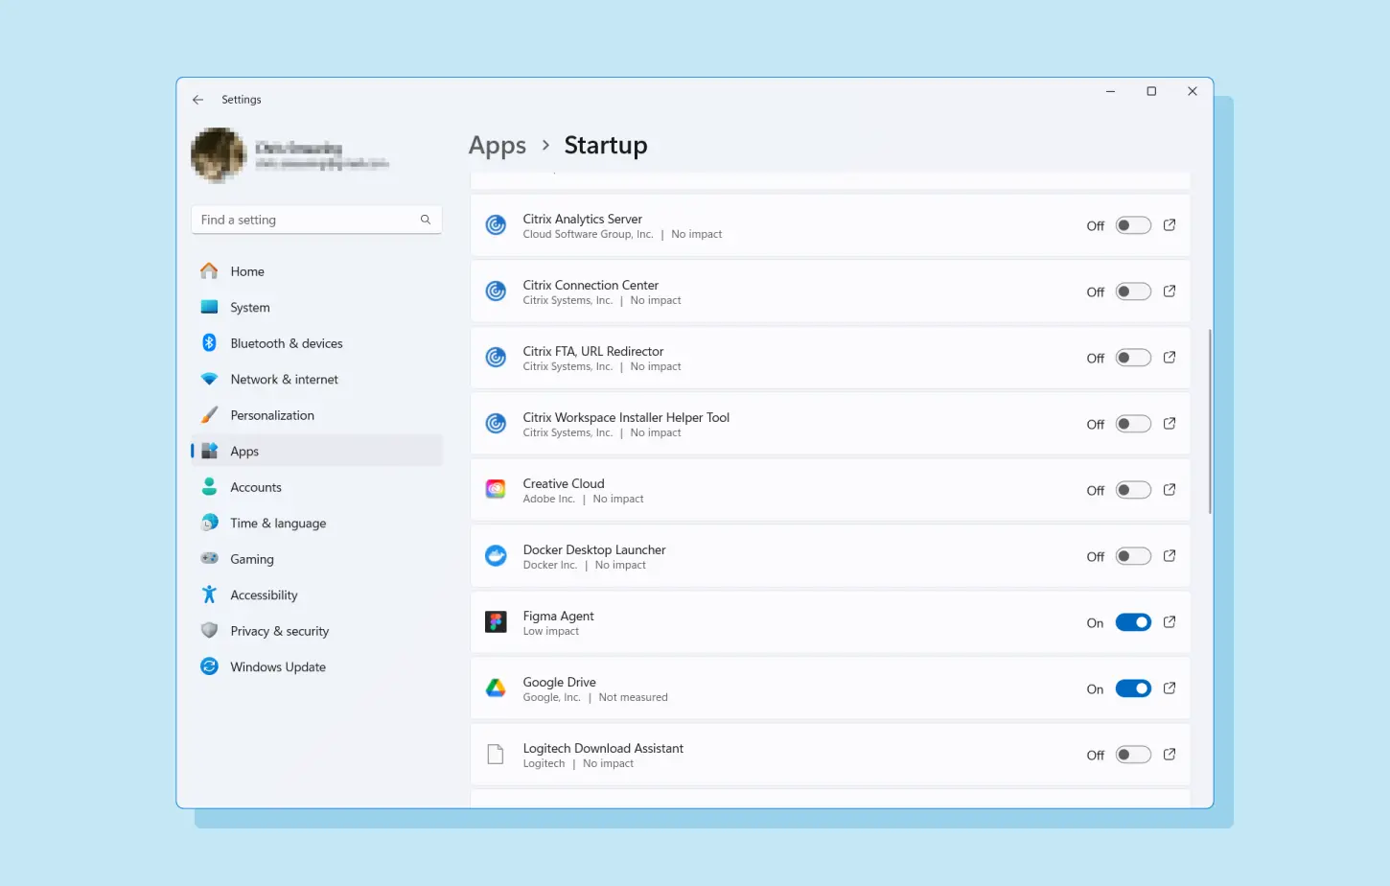This screenshot has width=1390, height=886.
Task: Open Windows Update from the sidebar
Action: pos(276,666)
